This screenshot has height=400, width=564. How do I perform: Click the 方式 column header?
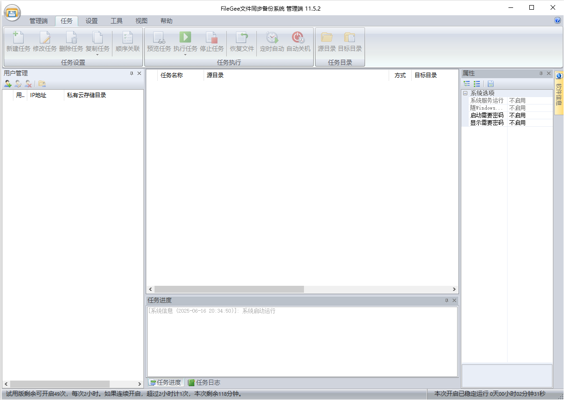[400, 75]
